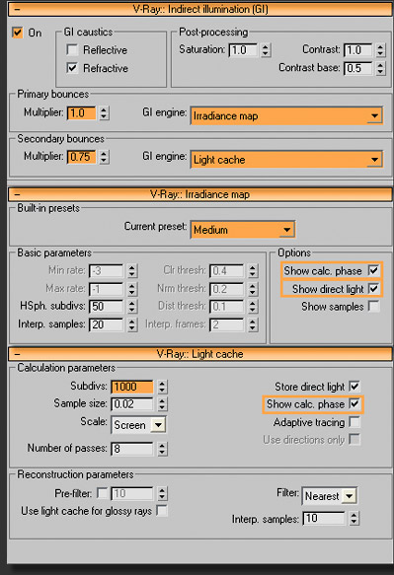Click irradiance map Interp. samples field
Image resolution: width=394 pixels, height=575 pixels.
click(107, 324)
